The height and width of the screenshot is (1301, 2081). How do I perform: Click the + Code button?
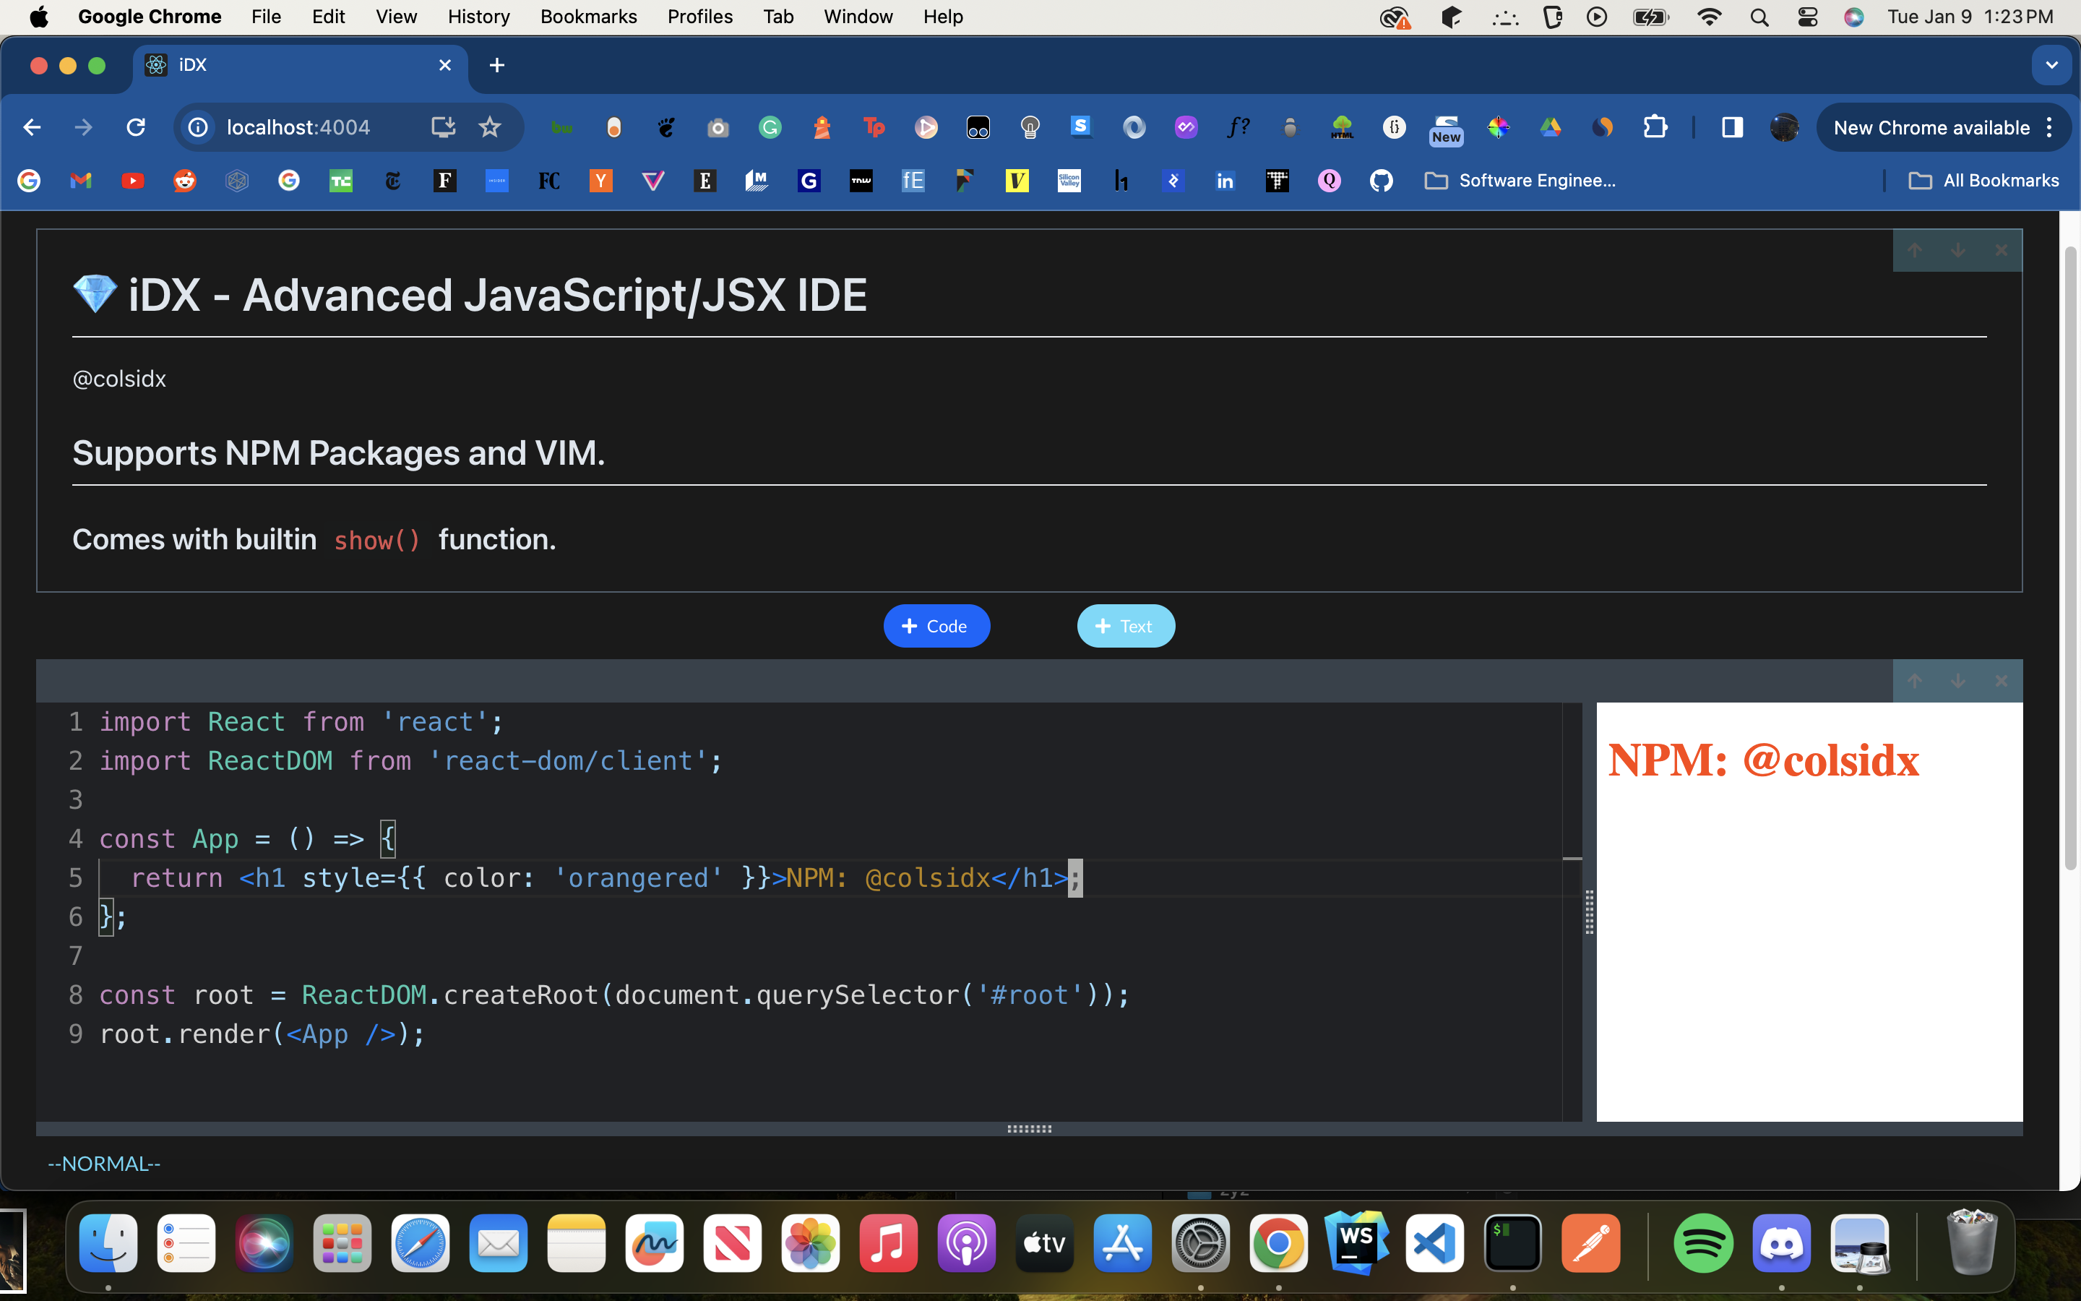click(x=936, y=627)
